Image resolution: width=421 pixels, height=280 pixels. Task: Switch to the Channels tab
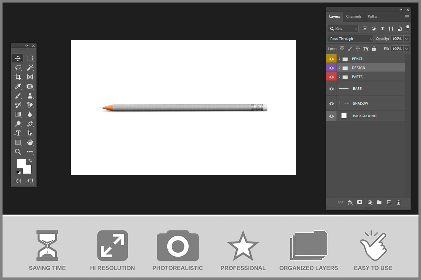354,17
